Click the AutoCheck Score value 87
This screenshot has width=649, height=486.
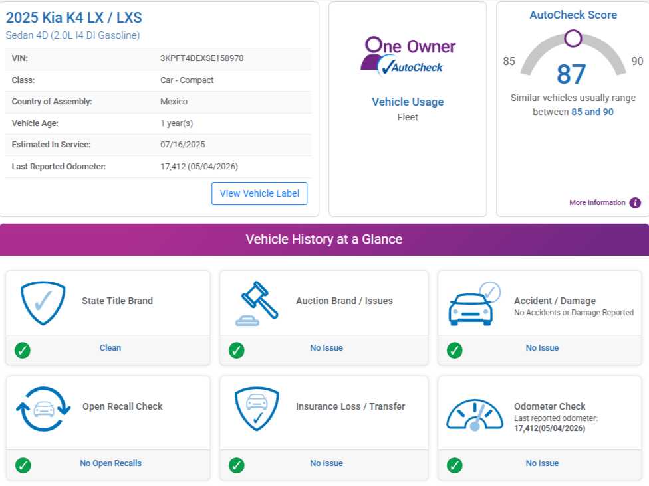[571, 74]
